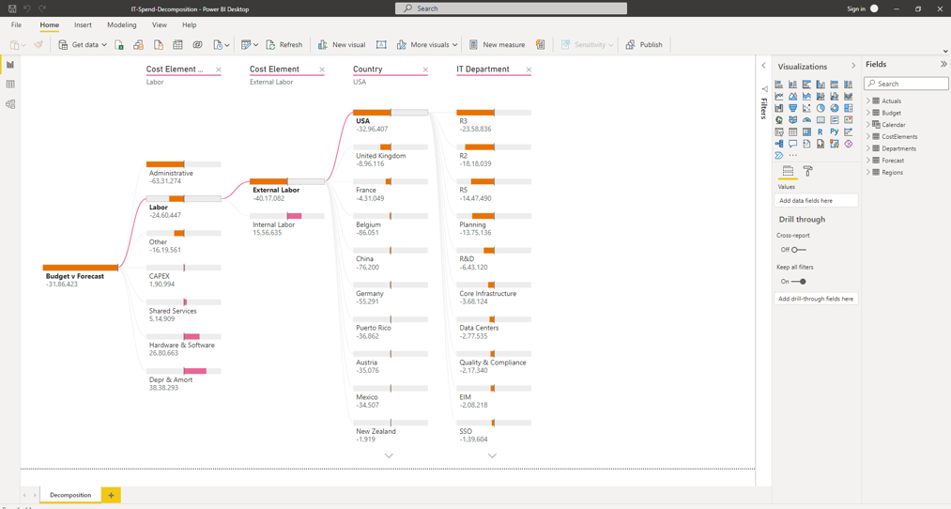Open the File menu
The width and height of the screenshot is (951, 509).
pyautogui.click(x=16, y=25)
